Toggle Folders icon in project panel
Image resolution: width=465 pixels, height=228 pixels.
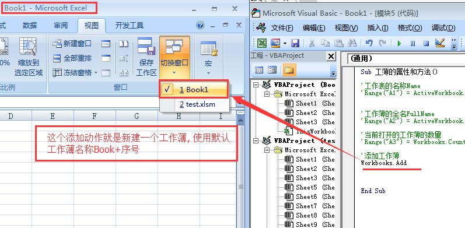click(289, 70)
